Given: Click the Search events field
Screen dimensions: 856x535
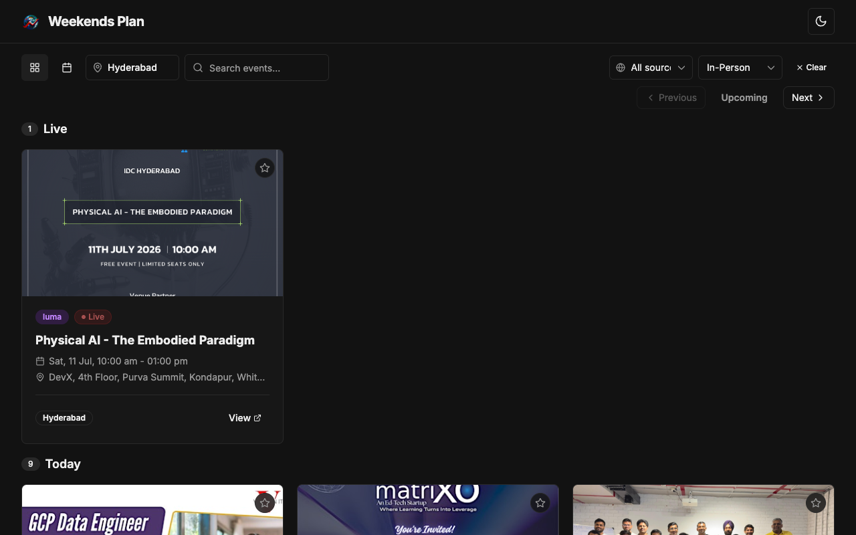Looking at the screenshot, I should coord(257,68).
